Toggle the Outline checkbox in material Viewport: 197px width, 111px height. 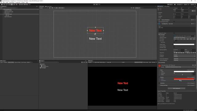(x=159, y=77)
